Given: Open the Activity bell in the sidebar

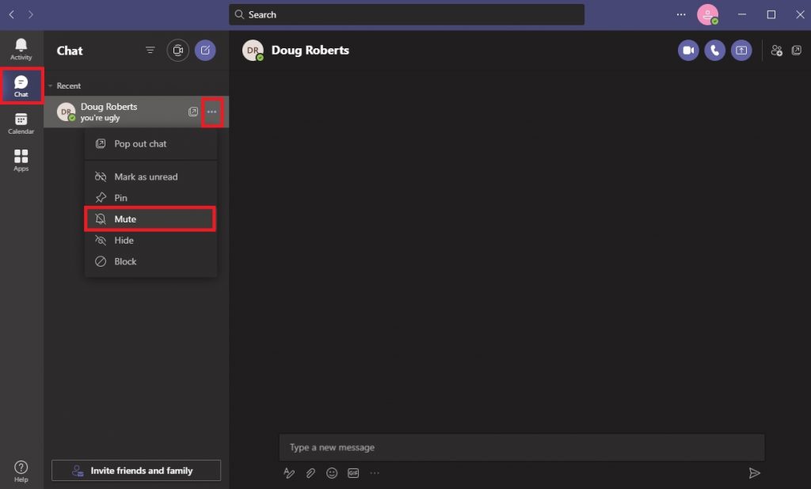Looking at the screenshot, I should [x=21, y=49].
